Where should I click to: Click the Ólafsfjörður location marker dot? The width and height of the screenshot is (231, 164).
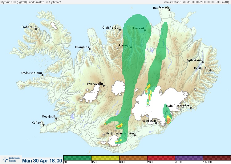[120, 30]
